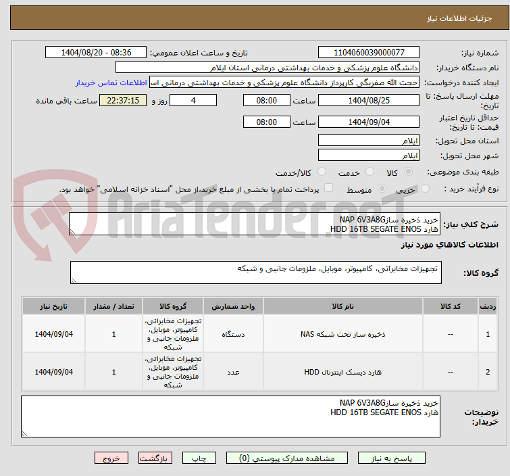This screenshot has height=476, width=510.
Task: Choose the جزیی purchase type radio
Action: [x=425, y=189]
